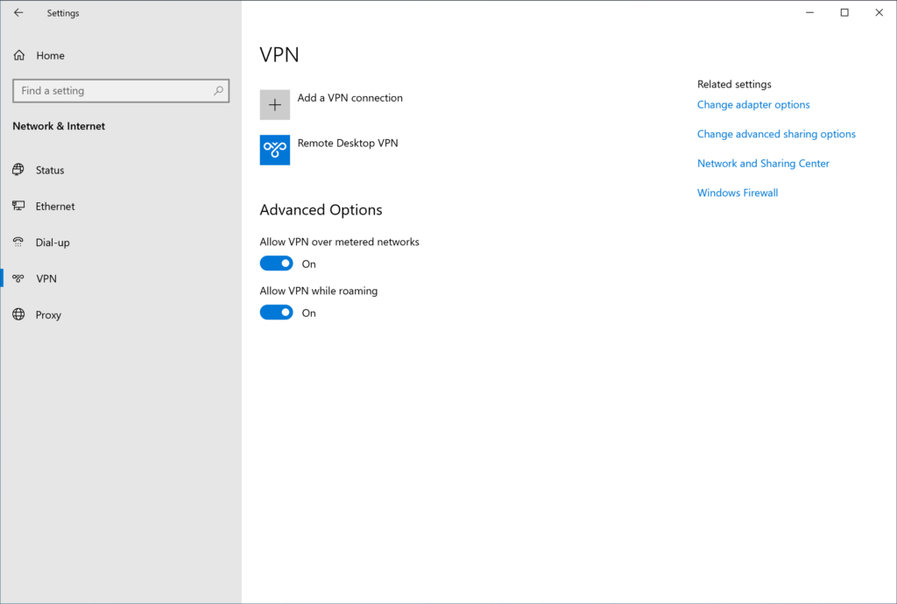Image resolution: width=897 pixels, height=604 pixels.
Task: Select the Status globe icon in sidebar
Action: click(x=18, y=170)
